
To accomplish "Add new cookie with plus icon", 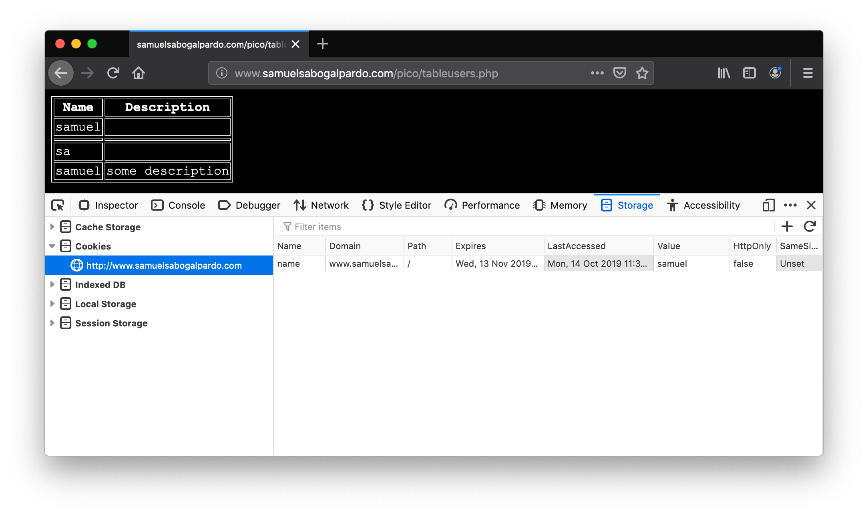I will [x=787, y=227].
